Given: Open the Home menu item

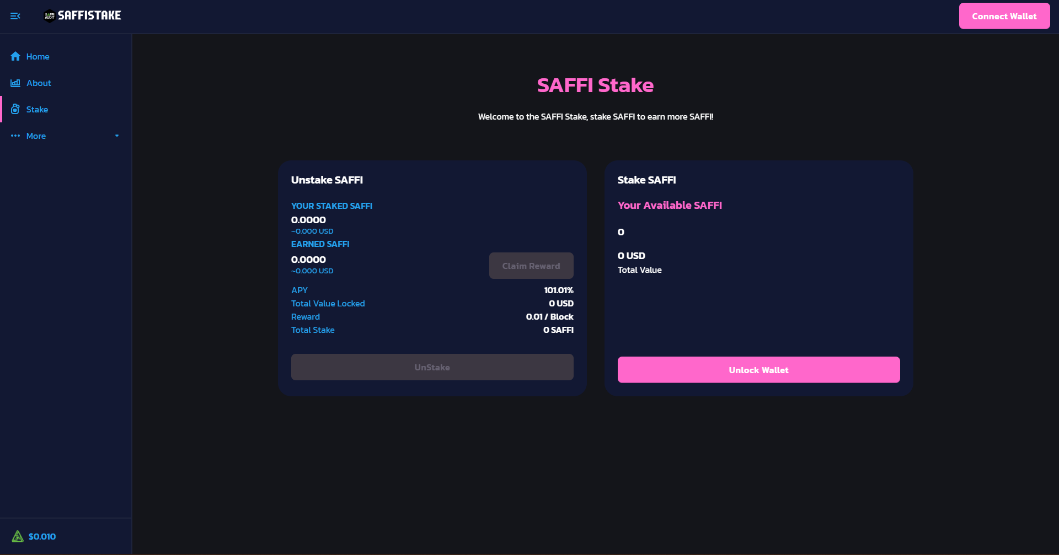Looking at the screenshot, I should [38, 56].
